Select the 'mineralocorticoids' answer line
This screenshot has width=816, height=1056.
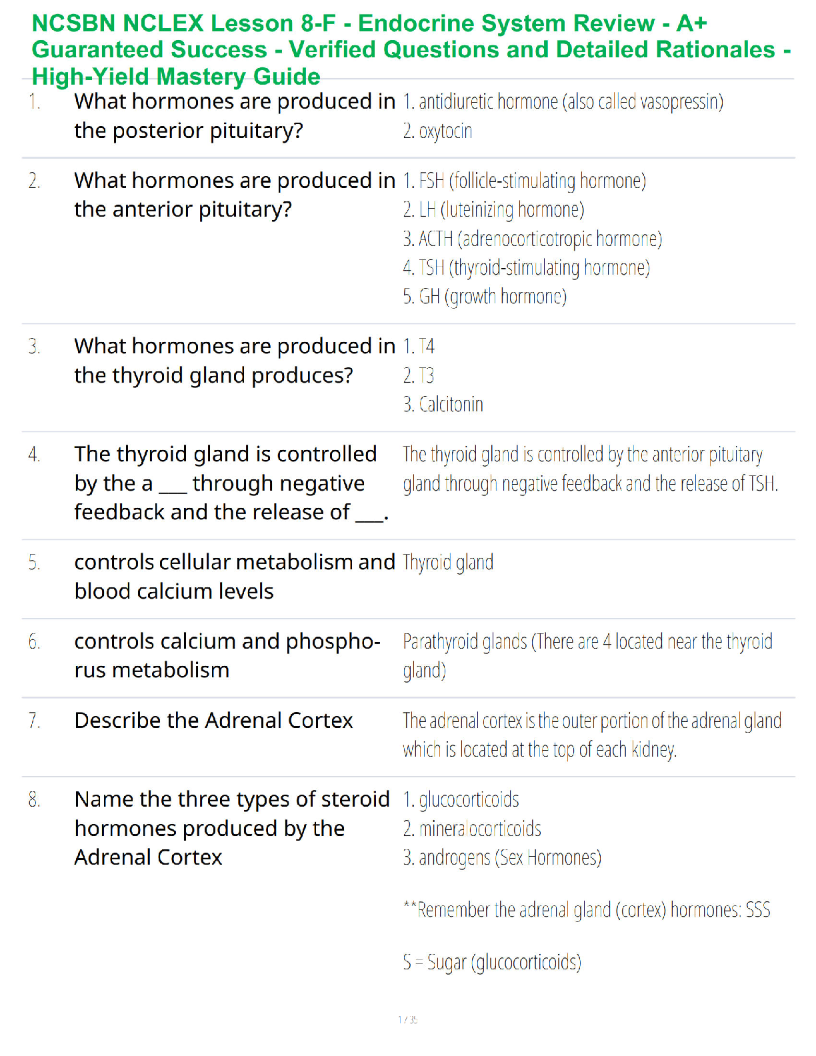(x=472, y=829)
